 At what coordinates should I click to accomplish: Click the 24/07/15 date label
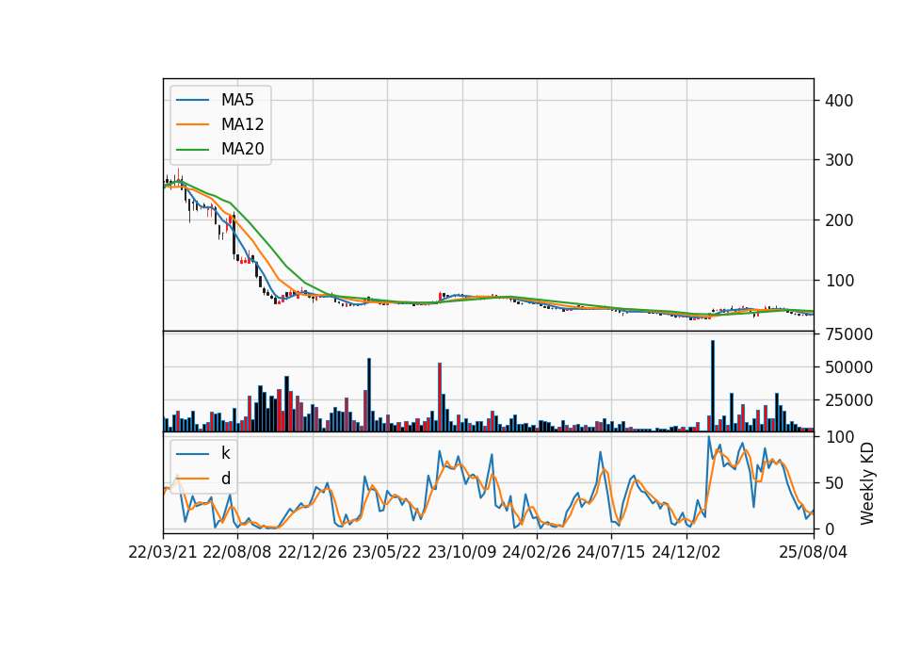pos(610,552)
